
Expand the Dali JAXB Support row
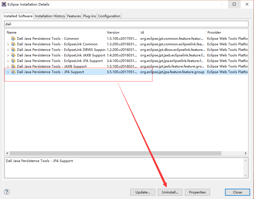click(8, 66)
